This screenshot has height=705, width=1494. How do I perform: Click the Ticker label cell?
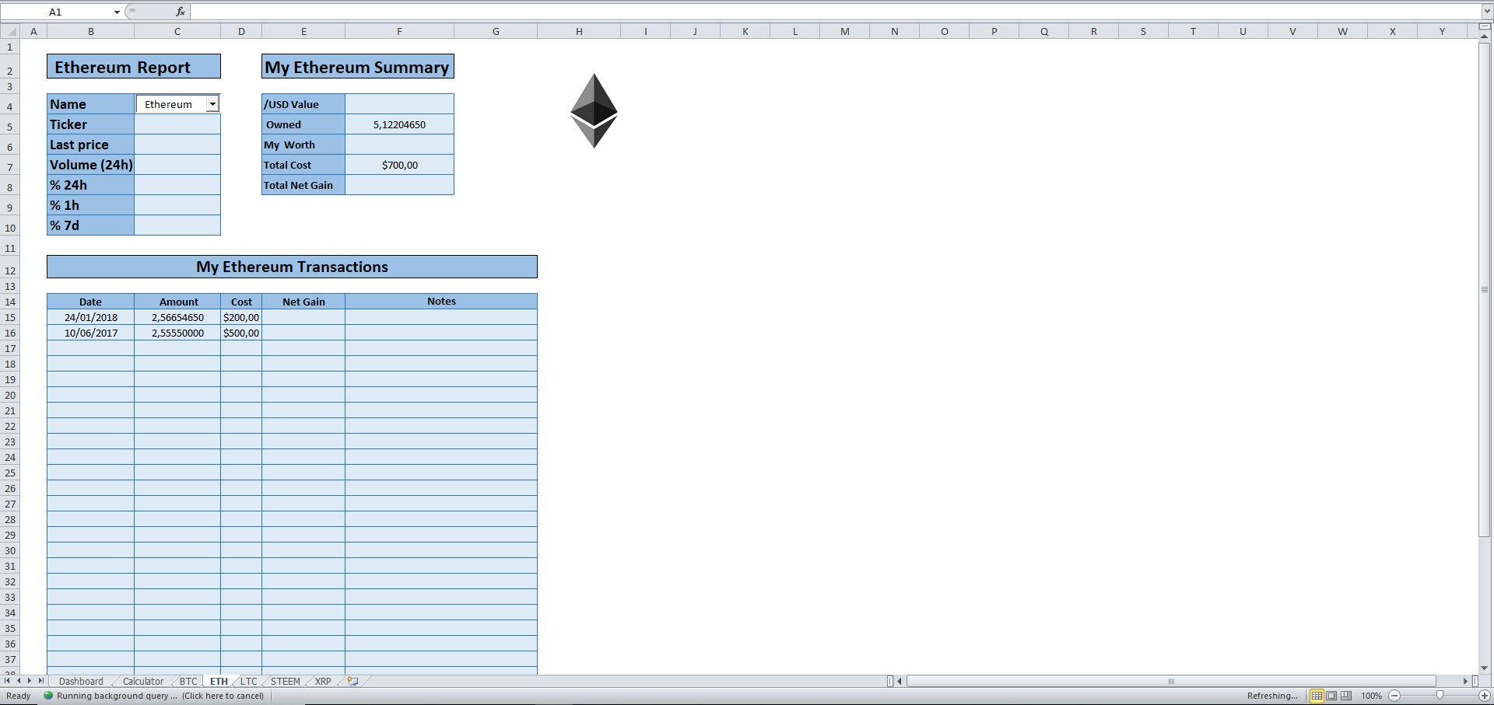[90, 124]
